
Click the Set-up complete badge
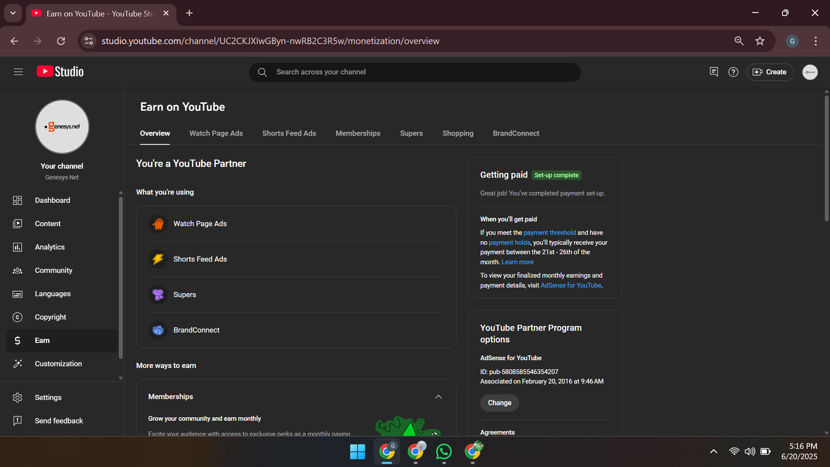557,175
